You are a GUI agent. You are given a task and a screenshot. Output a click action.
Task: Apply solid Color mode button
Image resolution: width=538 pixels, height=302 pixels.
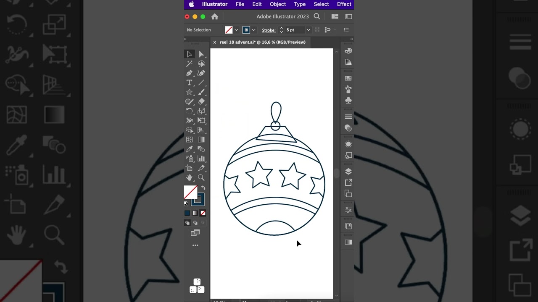[x=187, y=213]
